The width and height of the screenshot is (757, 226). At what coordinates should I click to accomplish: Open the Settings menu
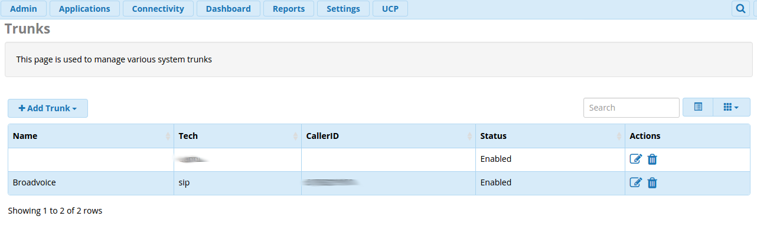[x=343, y=9]
